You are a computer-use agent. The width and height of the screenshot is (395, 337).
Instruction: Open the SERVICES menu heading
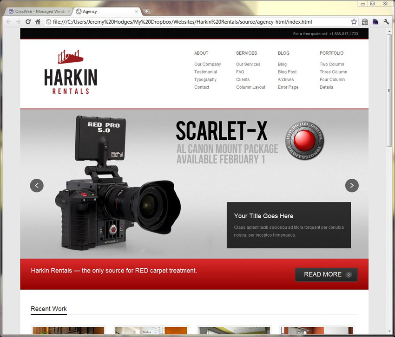tap(247, 53)
